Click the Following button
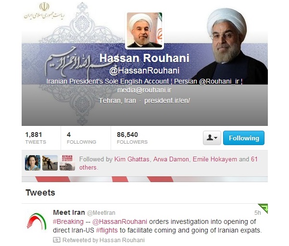 tap(244, 138)
